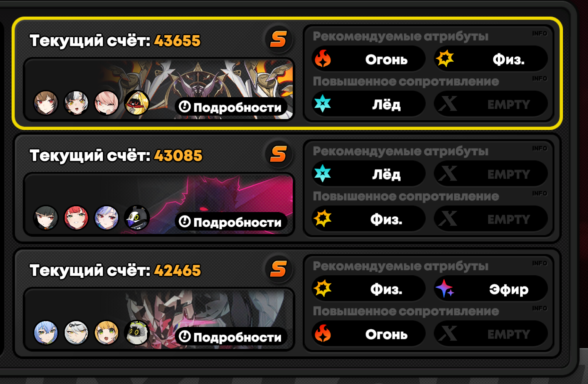588x384 pixels.
Task: Select the Физ. resistance chip in second card
Action: pos(369,219)
